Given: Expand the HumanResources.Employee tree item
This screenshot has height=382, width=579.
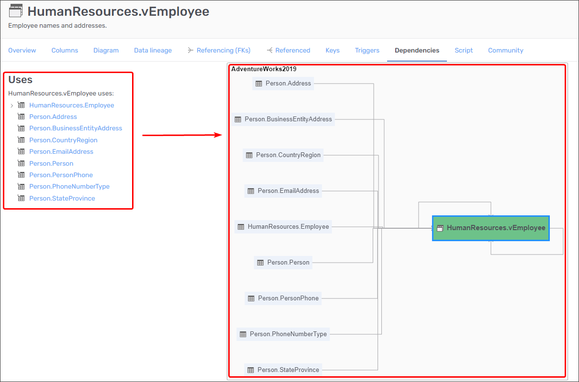Looking at the screenshot, I should coord(12,106).
